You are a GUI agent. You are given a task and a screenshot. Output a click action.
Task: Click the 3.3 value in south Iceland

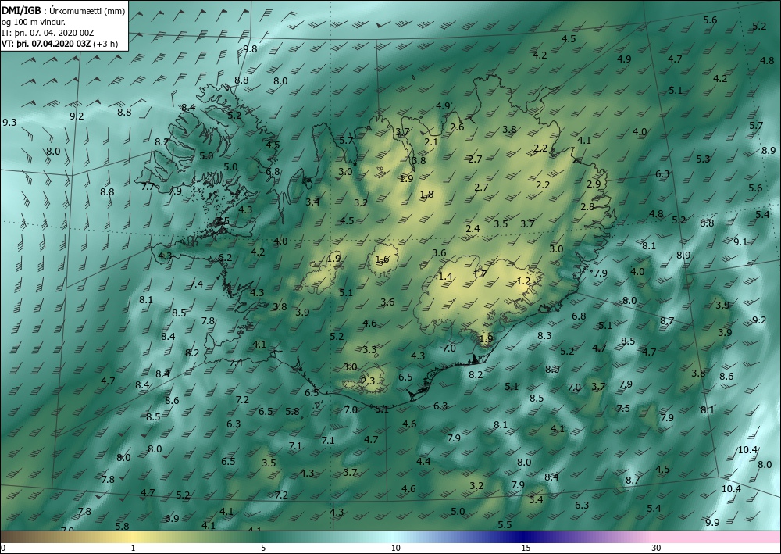(369, 350)
